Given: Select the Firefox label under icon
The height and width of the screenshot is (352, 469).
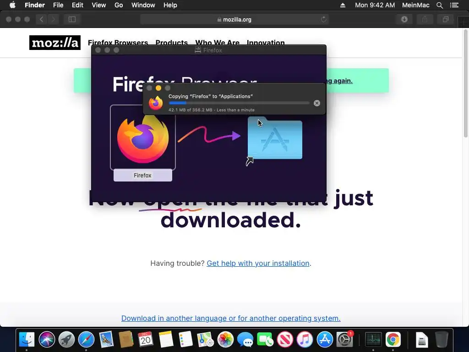Looking at the screenshot, I should [x=143, y=176].
